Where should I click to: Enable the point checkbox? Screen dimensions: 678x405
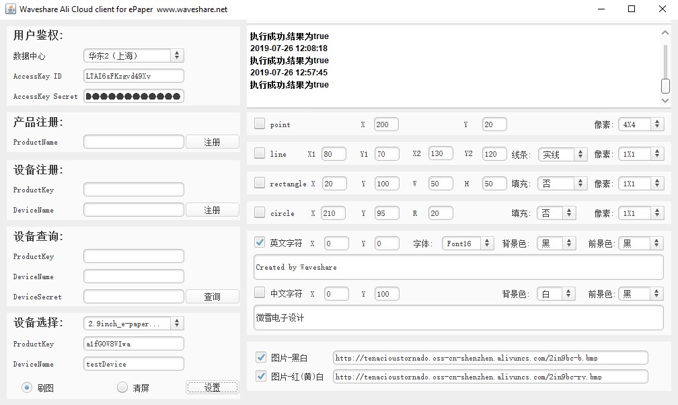(x=260, y=124)
